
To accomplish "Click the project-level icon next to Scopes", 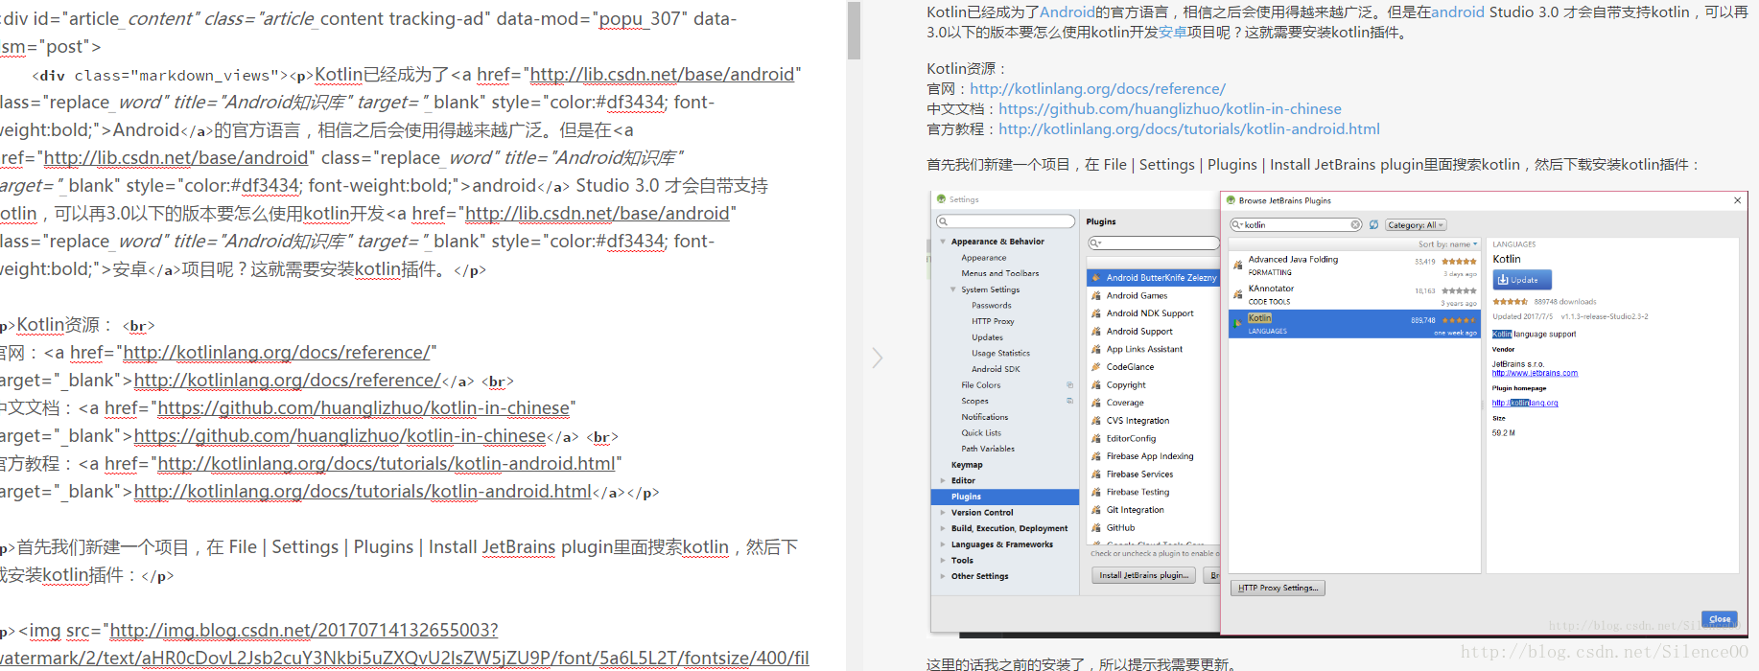I will [x=1069, y=401].
